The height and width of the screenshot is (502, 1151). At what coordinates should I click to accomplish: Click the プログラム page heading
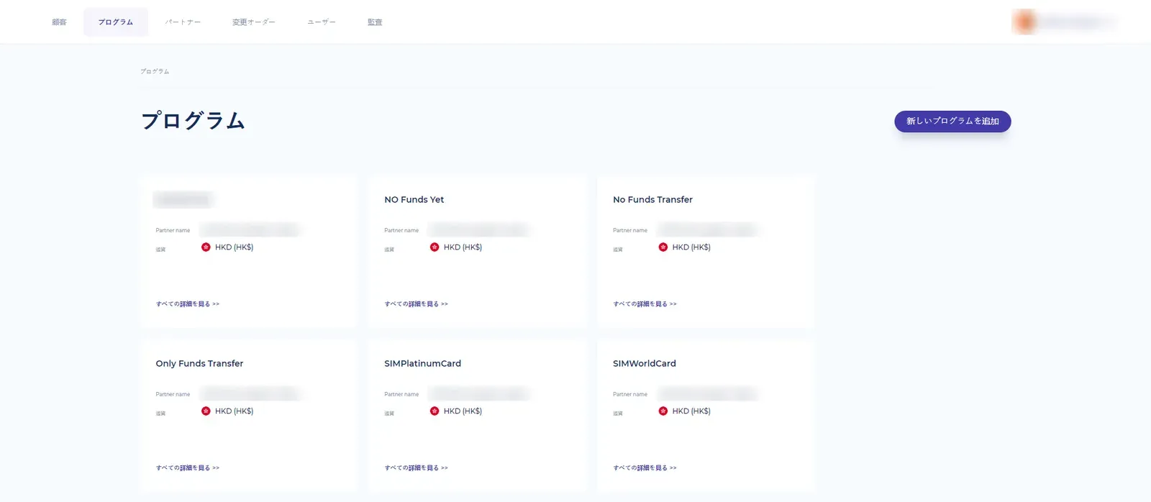click(193, 121)
